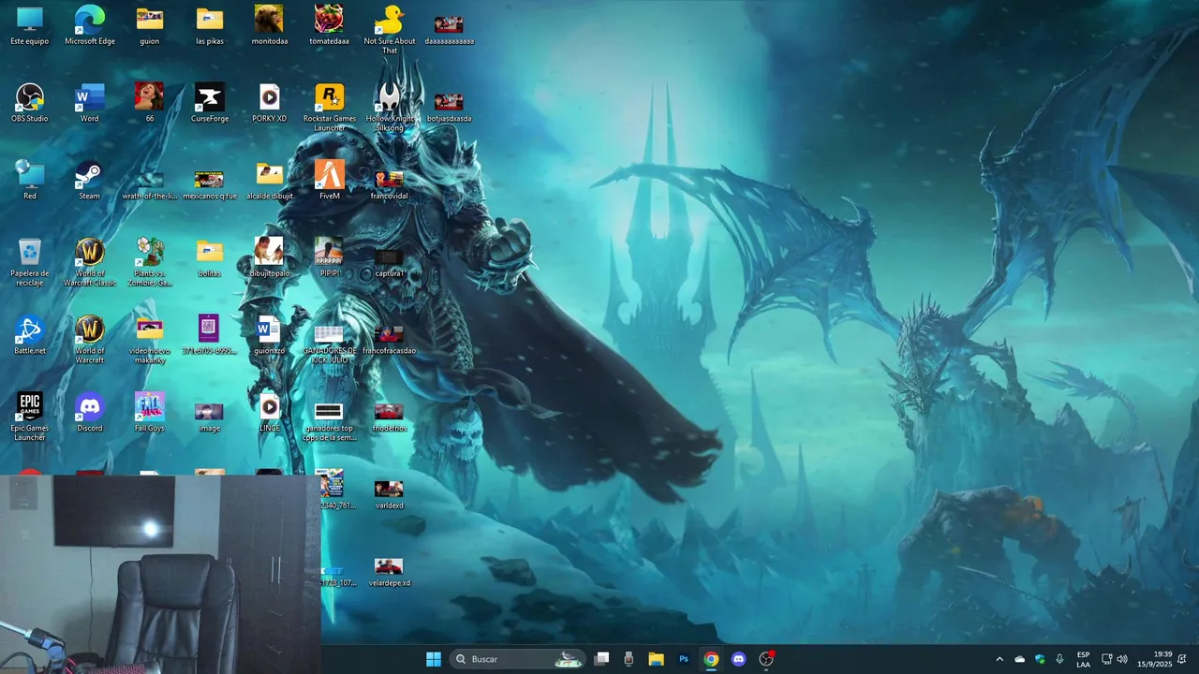1199x674 pixels.
Task: Open the Papelera de reciclaje
Action: pyautogui.click(x=30, y=262)
